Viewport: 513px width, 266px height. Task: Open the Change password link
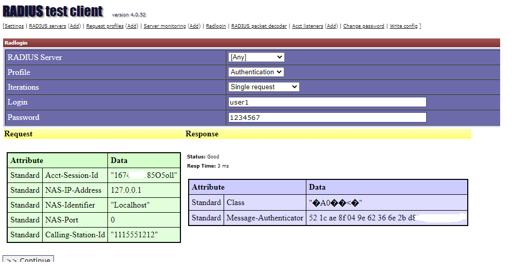363,26
